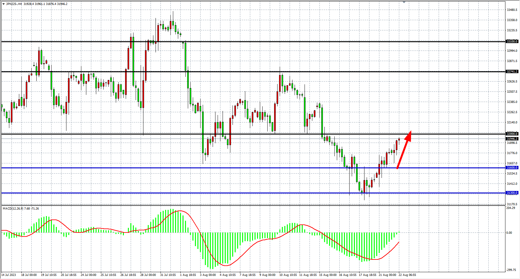520x279 pixels.
Task: Click the 32000.0 price level label
Action: [512, 134]
